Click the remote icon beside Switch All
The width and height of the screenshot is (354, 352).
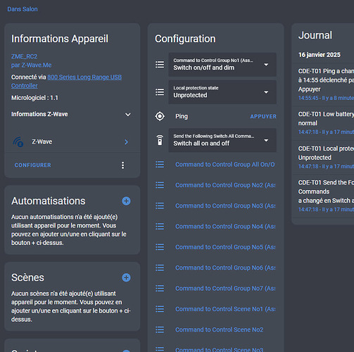(160, 140)
